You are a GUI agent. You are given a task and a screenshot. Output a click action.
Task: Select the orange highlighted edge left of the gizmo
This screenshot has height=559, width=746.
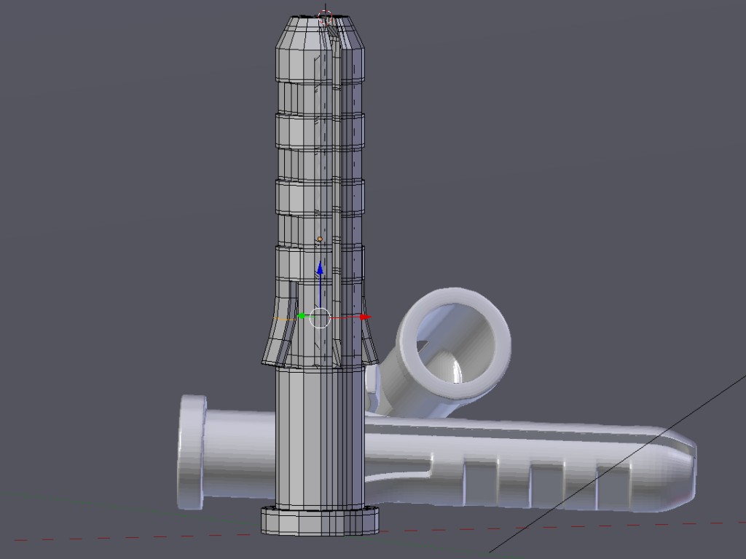(x=284, y=318)
